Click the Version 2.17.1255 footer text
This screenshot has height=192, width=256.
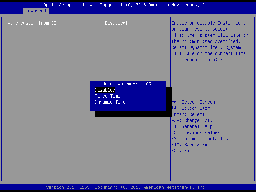click(127, 187)
